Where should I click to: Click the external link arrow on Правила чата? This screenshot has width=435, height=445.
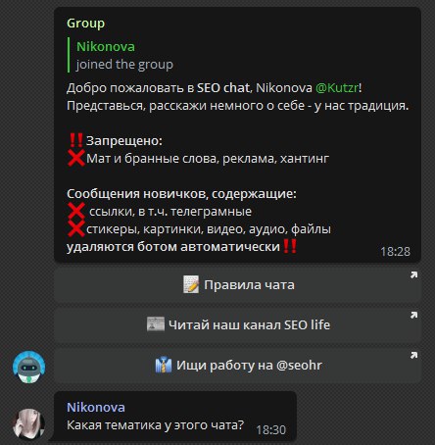(x=413, y=275)
